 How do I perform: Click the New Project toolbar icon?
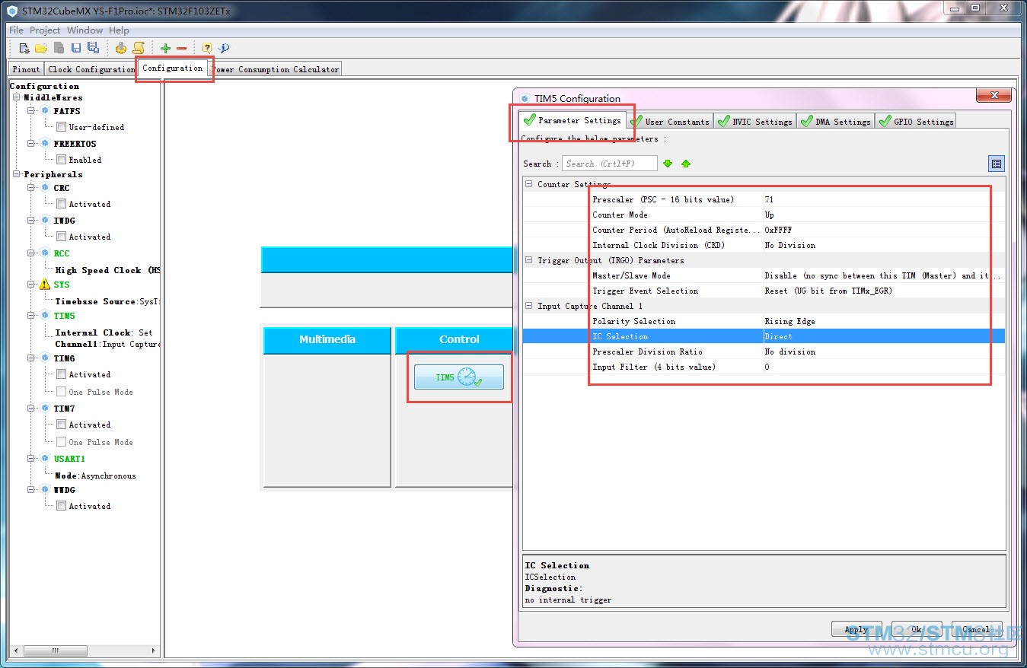click(x=24, y=48)
